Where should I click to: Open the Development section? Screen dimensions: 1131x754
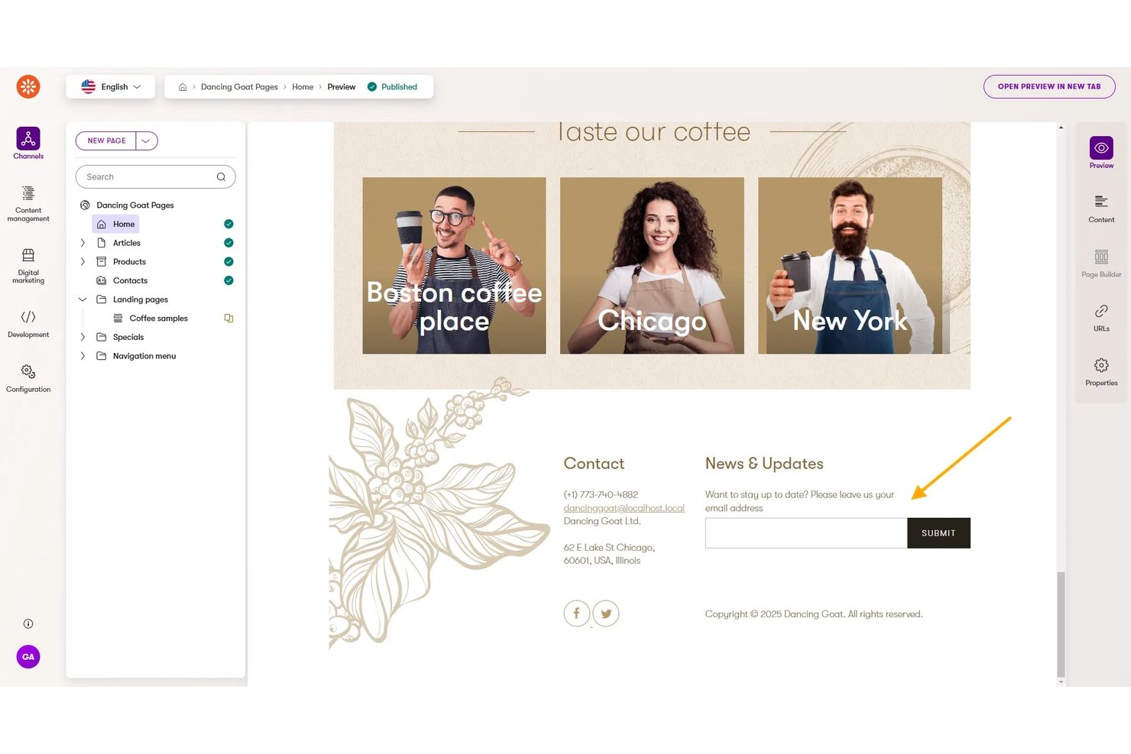(28, 324)
